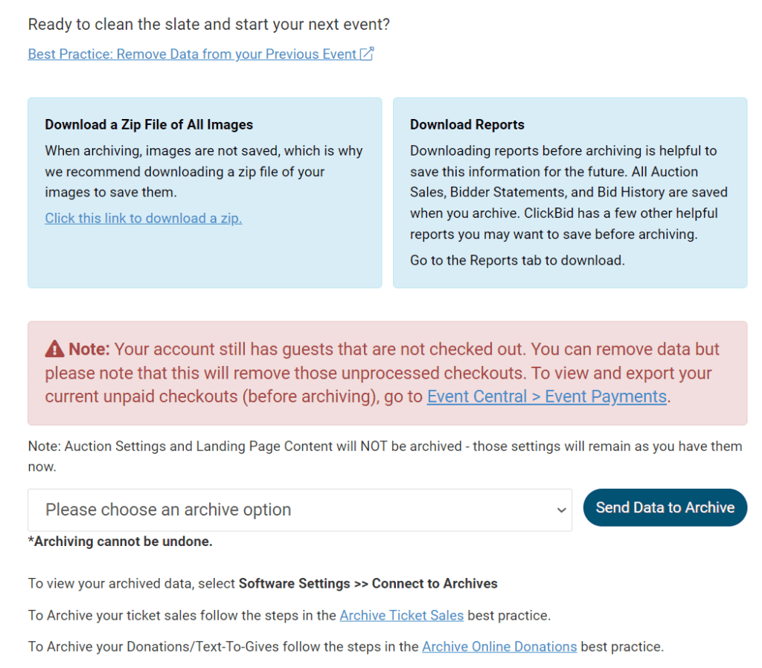Screen dimensions: 762x668
Task: Open Best Practice: Remove Data from Previous Event
Action: 192,54
